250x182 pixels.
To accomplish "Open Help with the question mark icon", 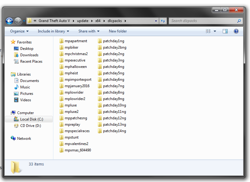I will pyautogui.click(x=236, y=31).
